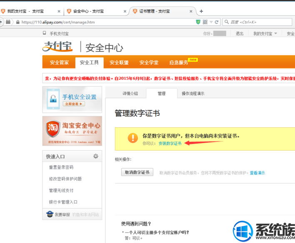295x243 pixels.
Task: Open 修改密码保护问题 quick link
Action: pyautogui.click(x=65, y=179)
